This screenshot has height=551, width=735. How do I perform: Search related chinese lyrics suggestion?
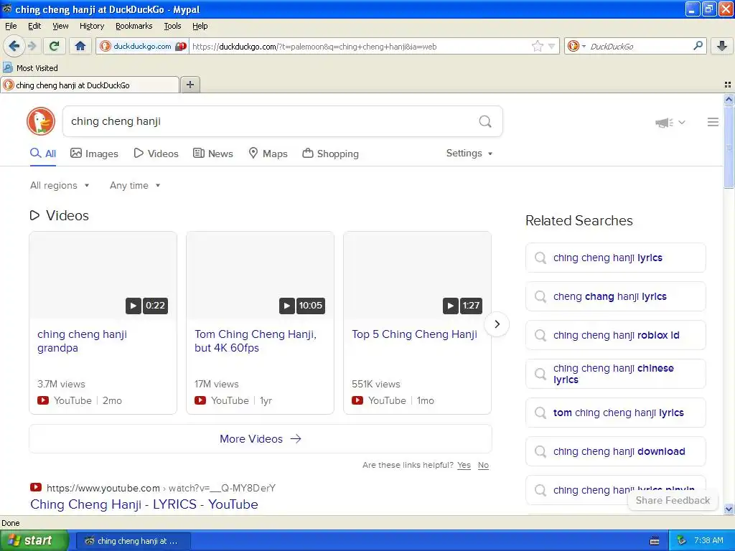[616, 374]
